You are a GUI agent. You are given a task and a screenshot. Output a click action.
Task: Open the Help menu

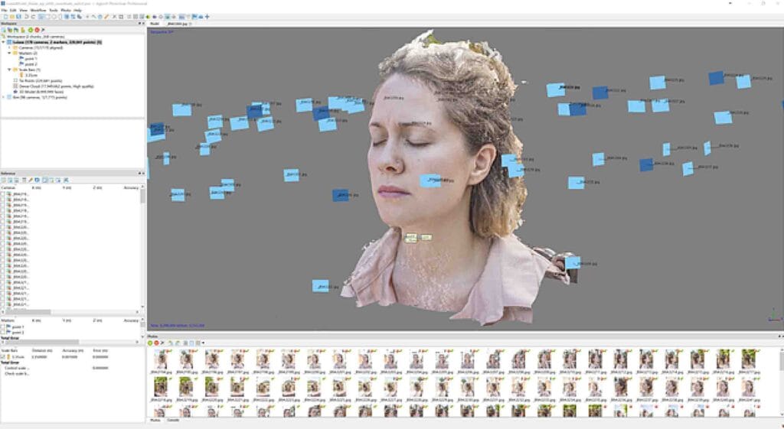(77, 10)
